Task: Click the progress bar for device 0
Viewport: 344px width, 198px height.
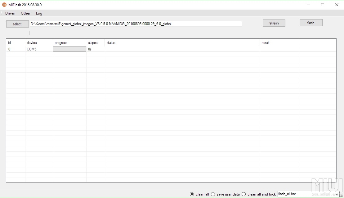Action: (69, 49)
